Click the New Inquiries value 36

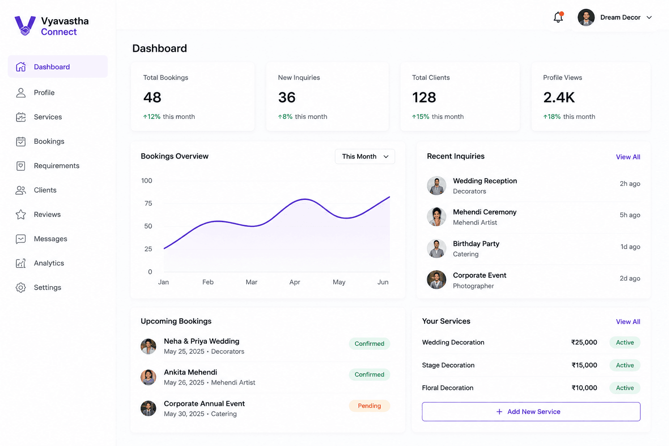pyautogui.click(x=287, y=97)
